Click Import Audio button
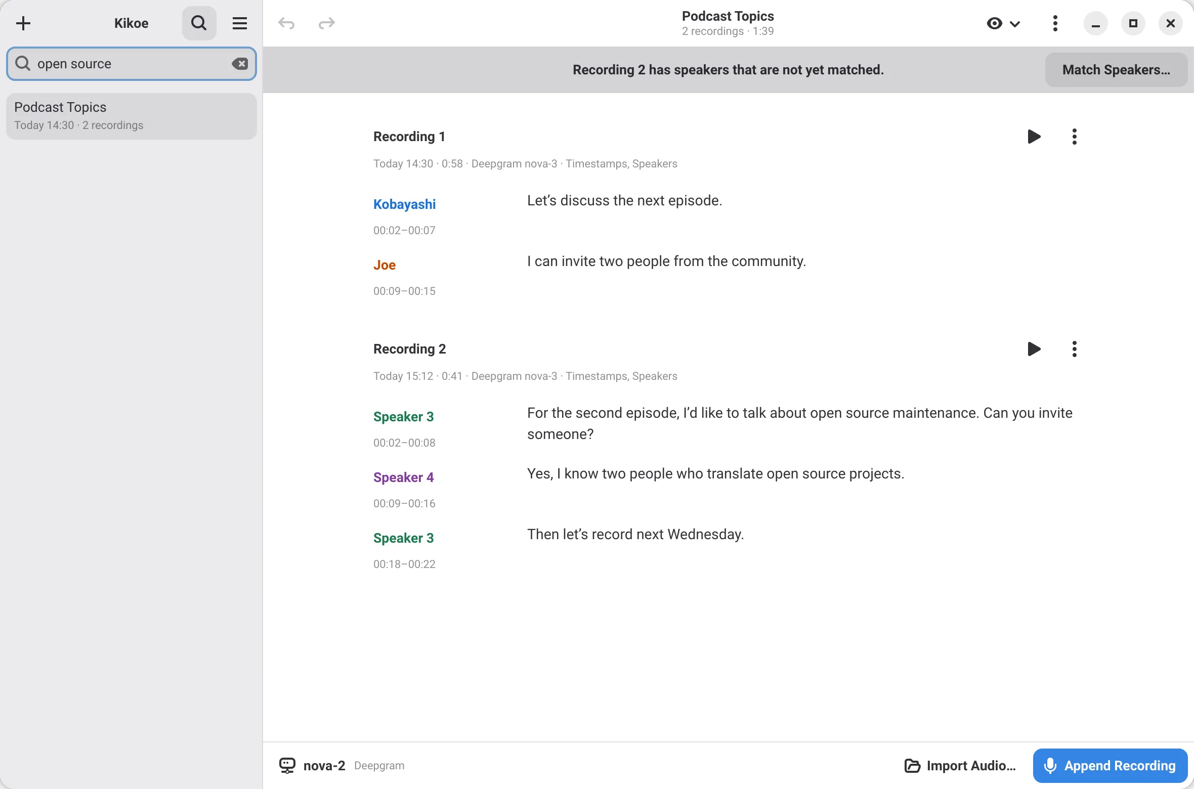Image resolution: width=1194 pixels, height=789 pixels. [960, 766]
